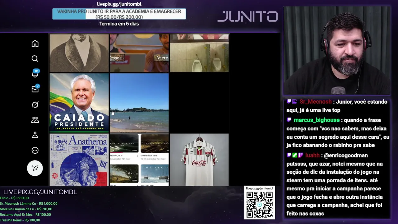The image size is (398, 224).
Task: Click the livepix QR code
Action: 260,205
